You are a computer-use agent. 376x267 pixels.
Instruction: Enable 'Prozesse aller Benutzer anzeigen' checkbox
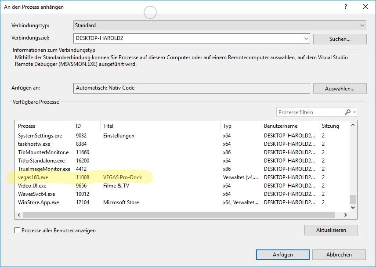(18, 230)
